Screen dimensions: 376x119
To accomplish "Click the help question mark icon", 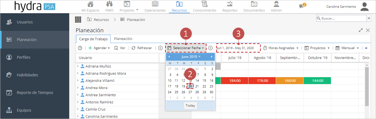I will click(x=80, y=48).
